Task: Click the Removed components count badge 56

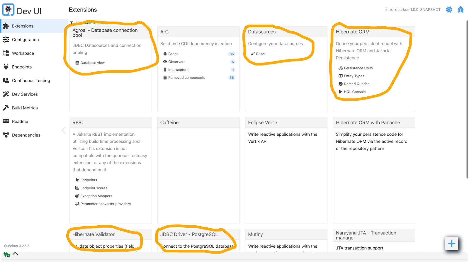Action: point(232,78)
